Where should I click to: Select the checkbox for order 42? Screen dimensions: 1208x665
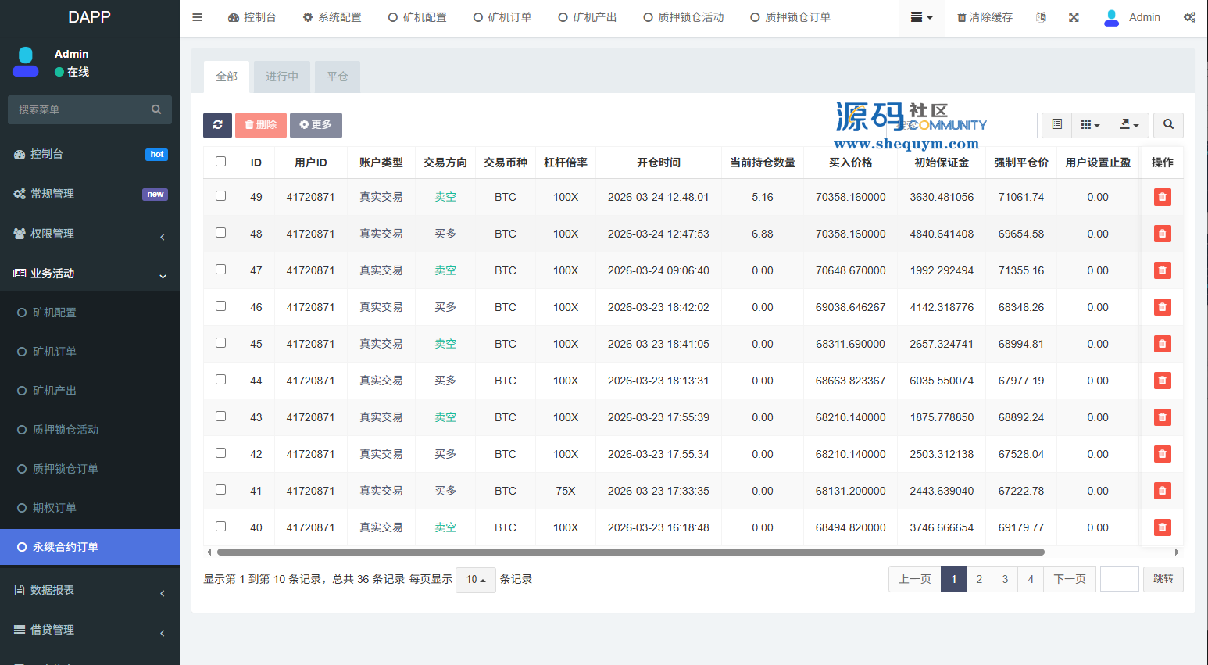point(220,453)
